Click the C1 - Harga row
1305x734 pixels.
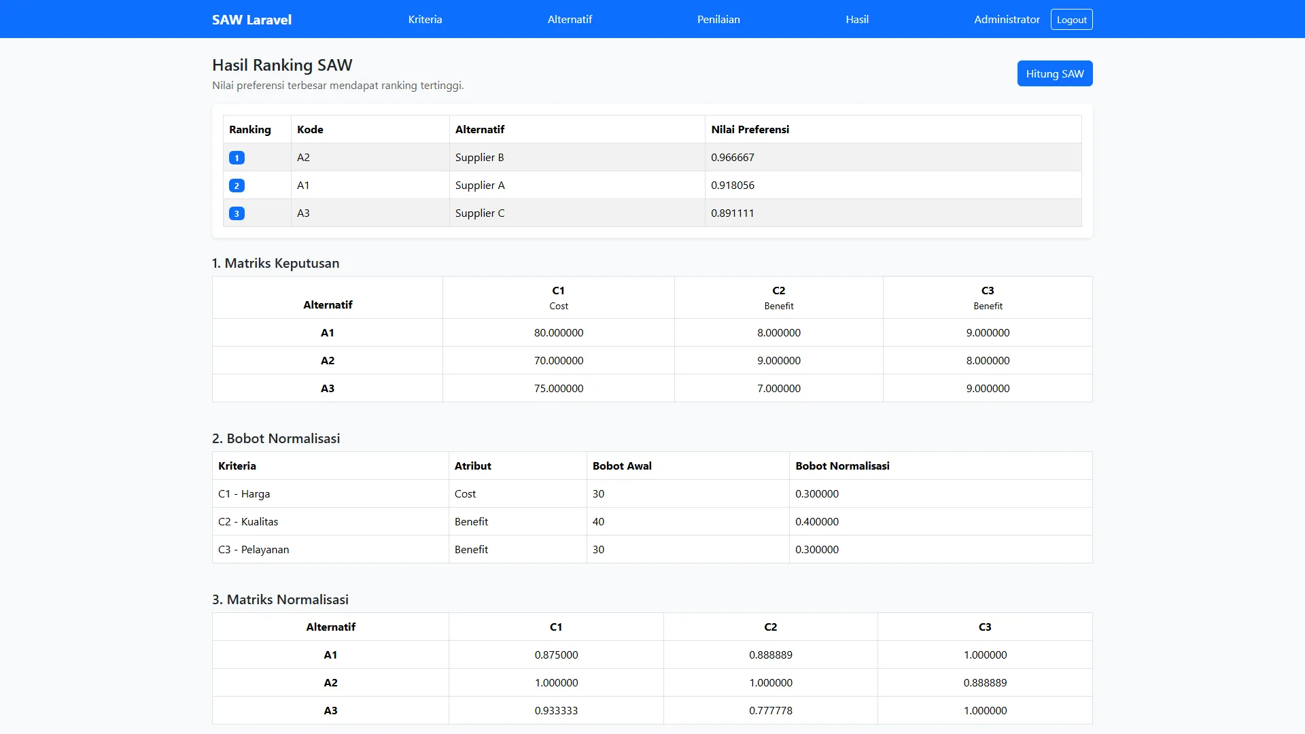[x=652, y=493]
